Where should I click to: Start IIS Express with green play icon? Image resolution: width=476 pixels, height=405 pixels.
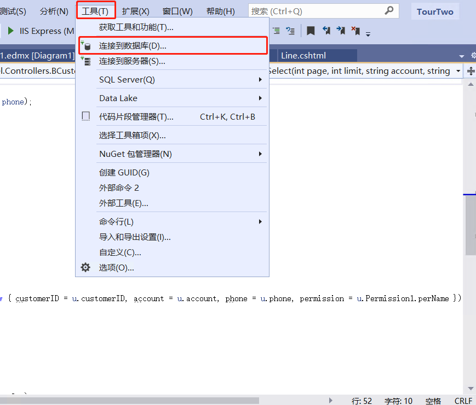click(x=10, y=31)
